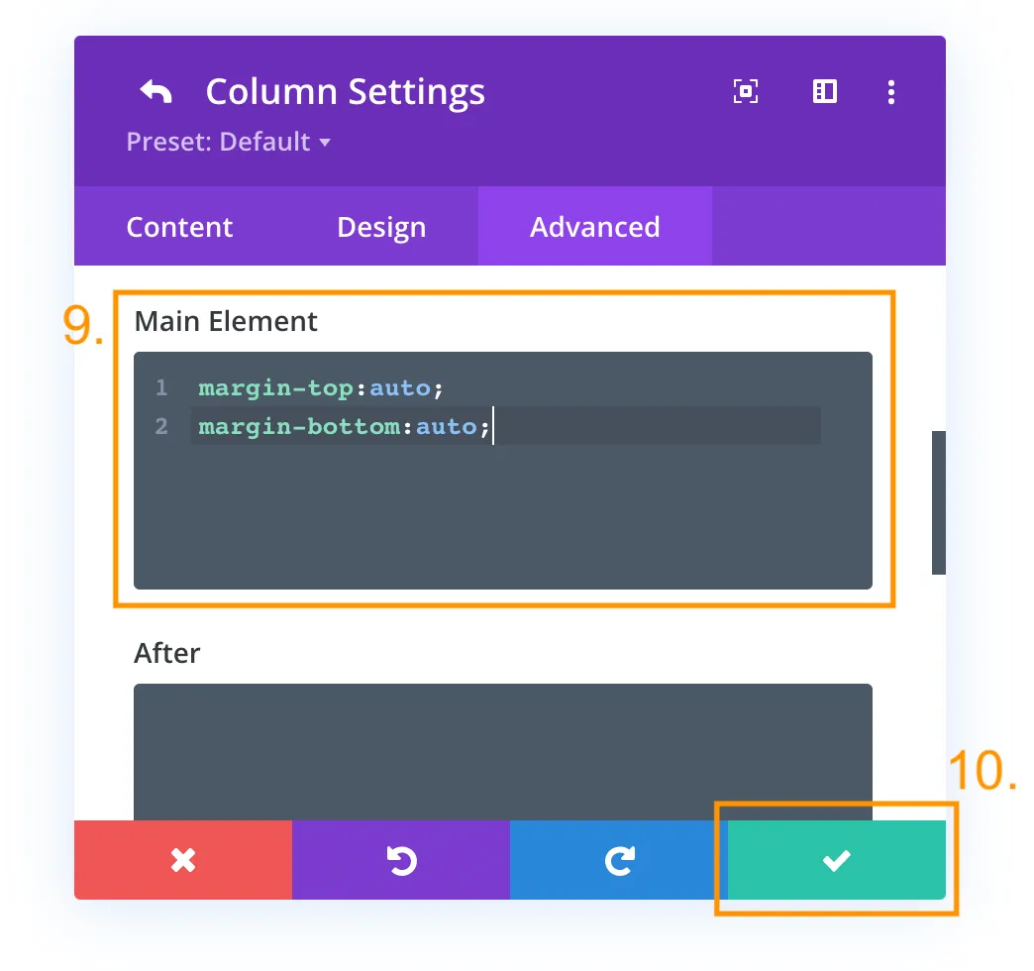Click the scrollbar on the right edge

(937, 500)
